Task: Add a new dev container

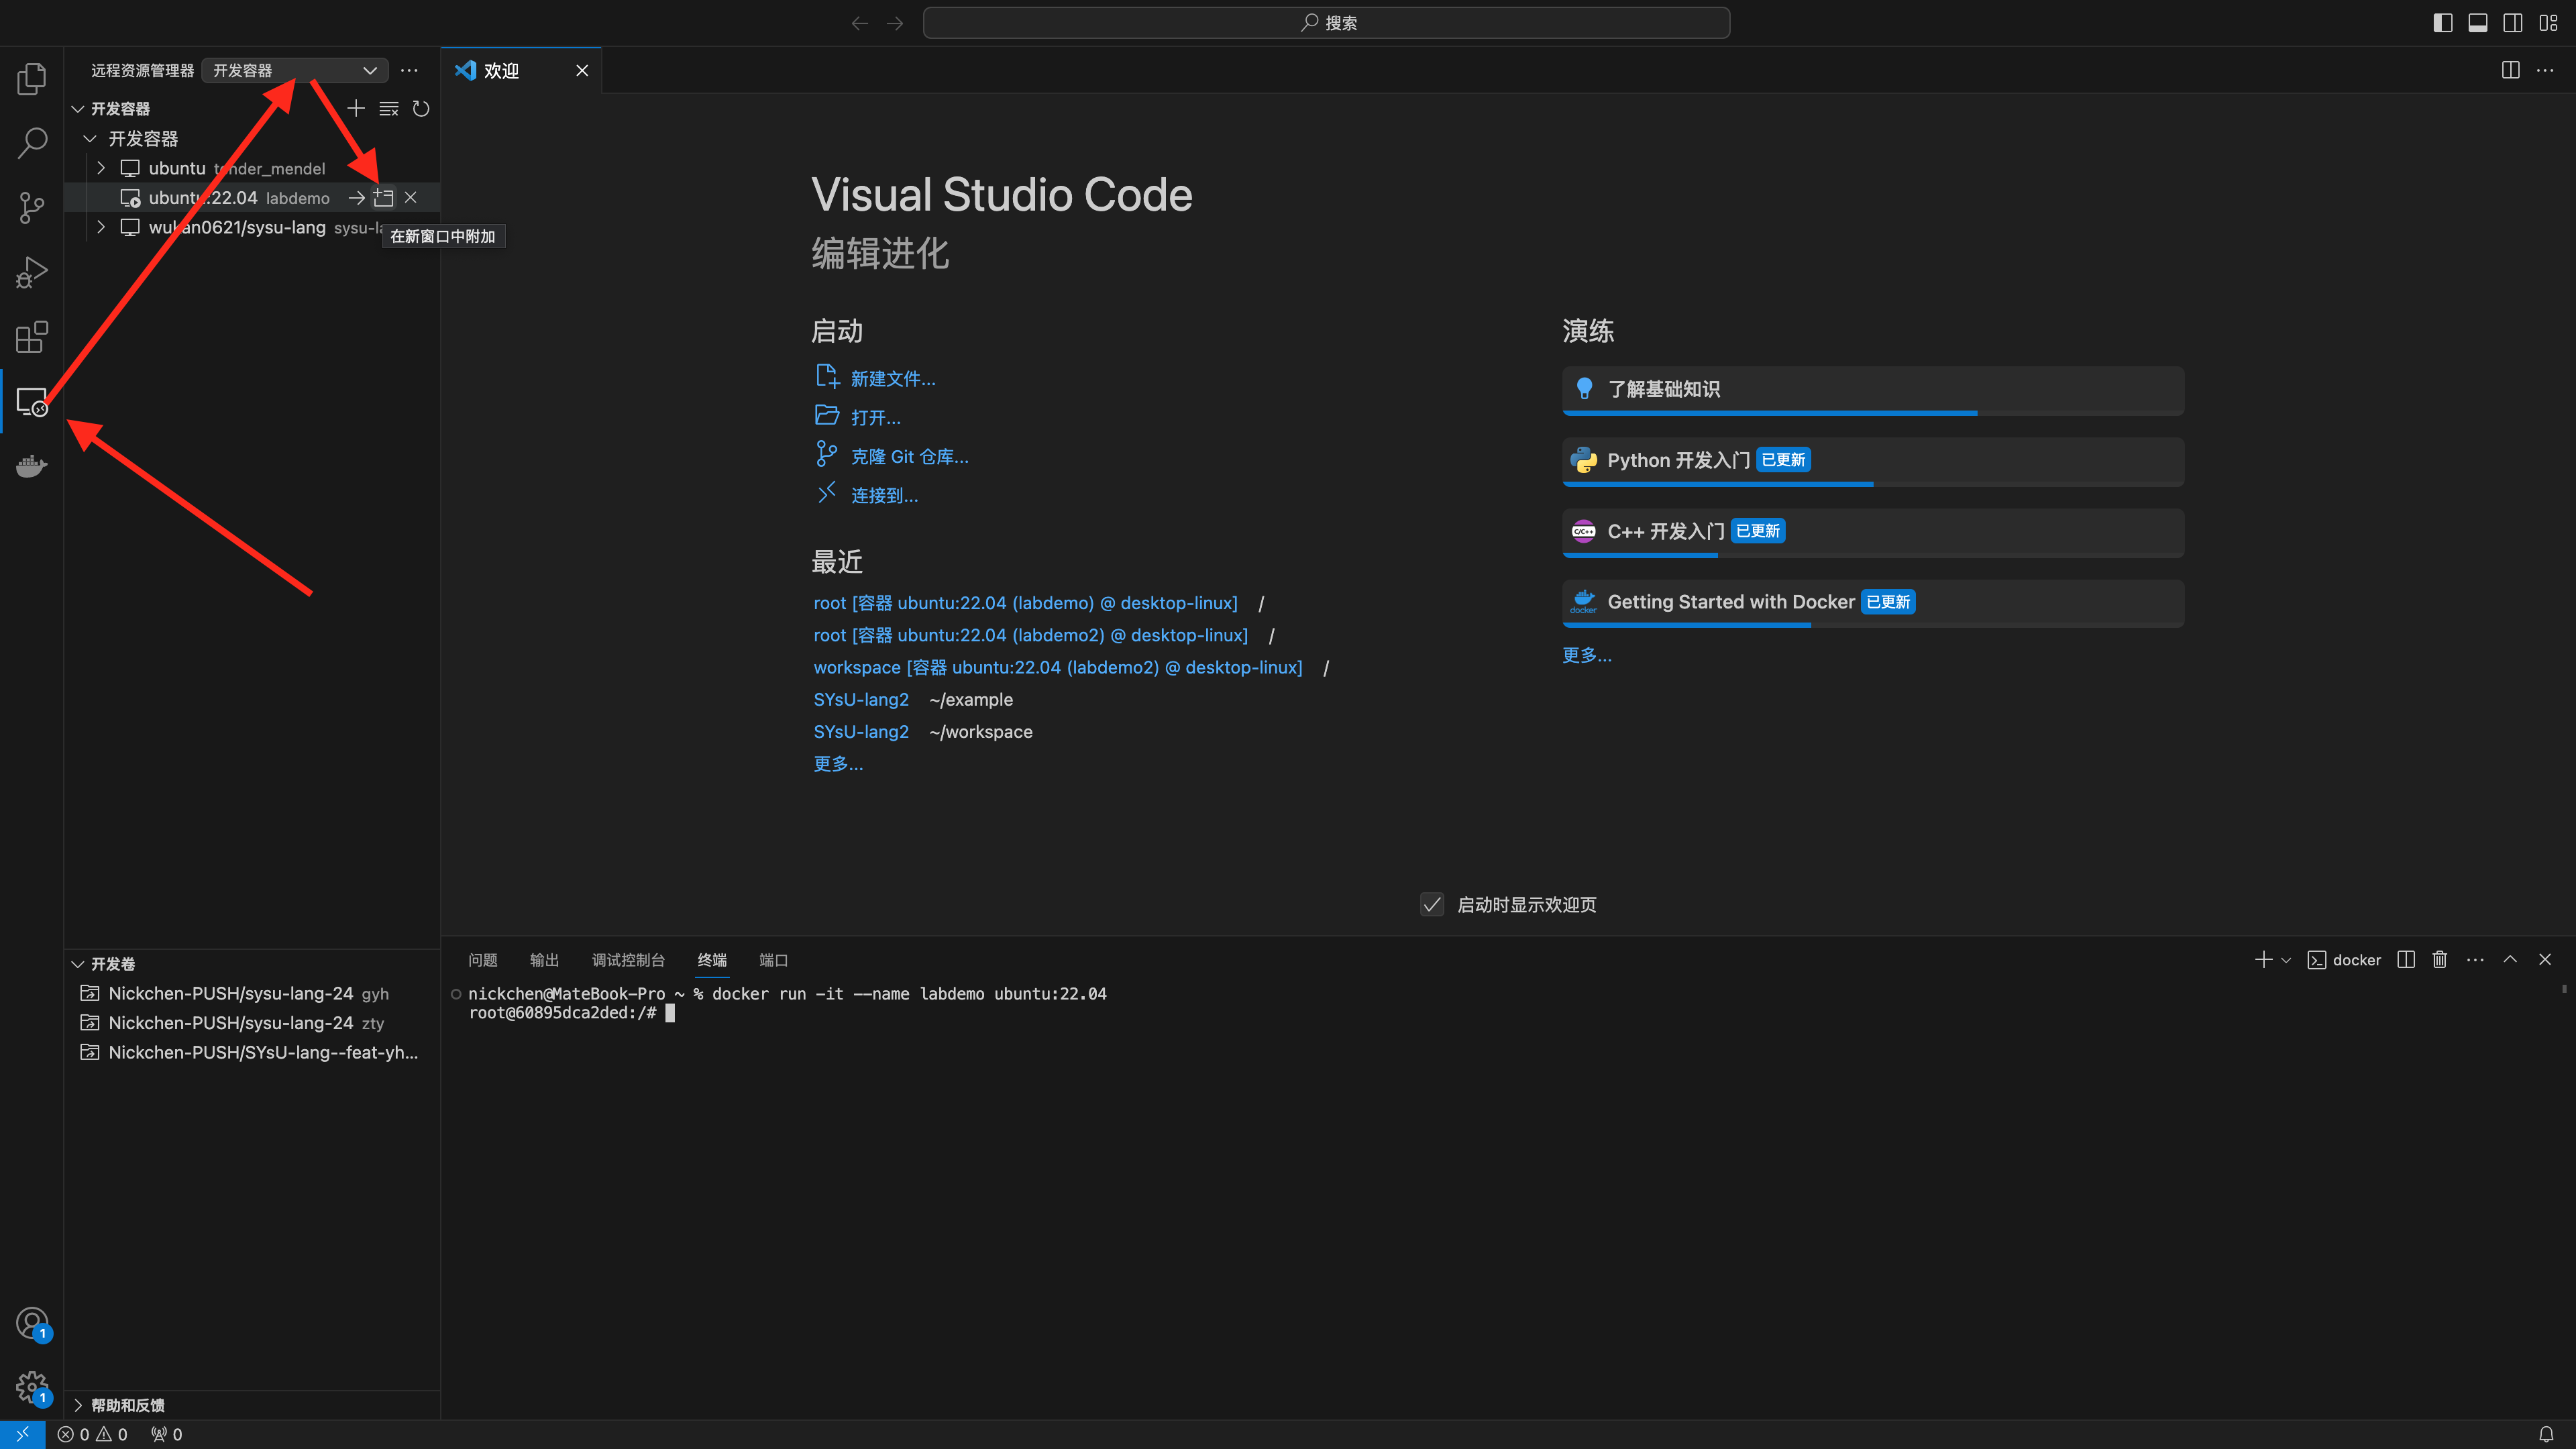Action: [356, 108]
